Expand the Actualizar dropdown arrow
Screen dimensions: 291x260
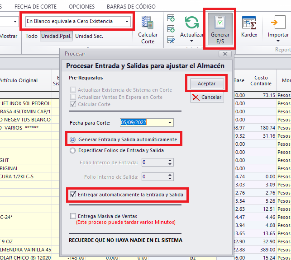click(x=192, y=41)
